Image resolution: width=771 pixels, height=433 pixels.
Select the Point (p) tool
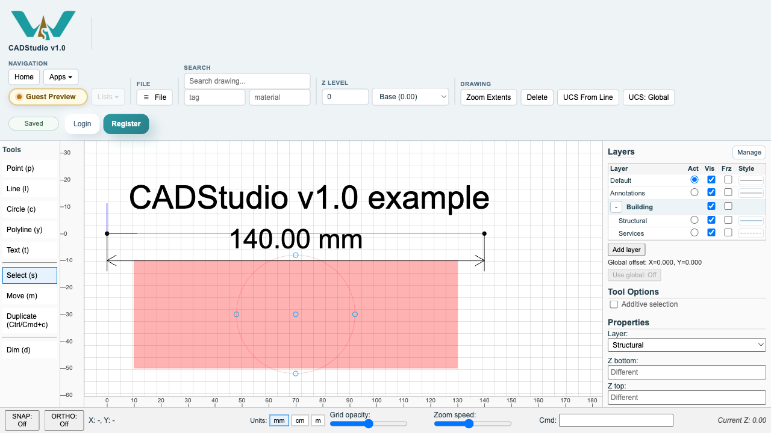coord(30,168)
